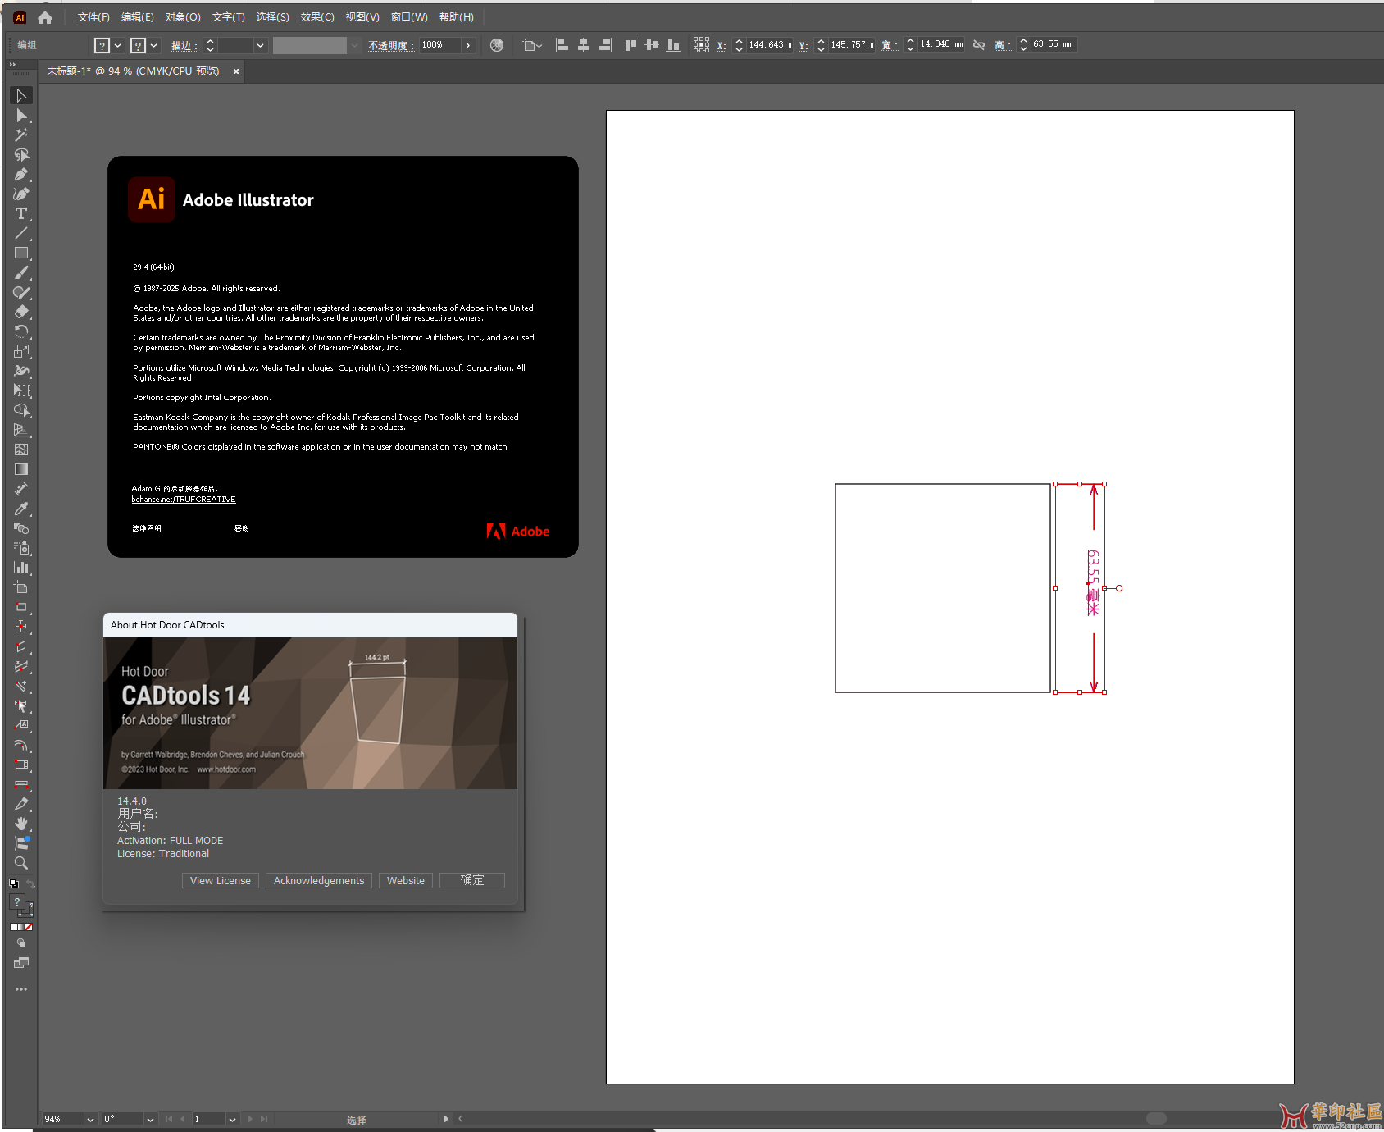1384x1132 pixels.
Task: Select the Line Segment tool
Action: 21,234
